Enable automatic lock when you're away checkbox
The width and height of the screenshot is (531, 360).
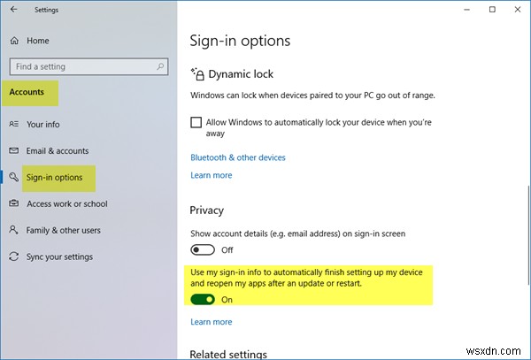pyautogui.click(x=196, y=122)
